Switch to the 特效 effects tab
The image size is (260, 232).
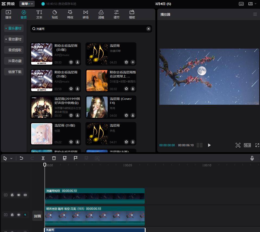(x=70, y=14)
